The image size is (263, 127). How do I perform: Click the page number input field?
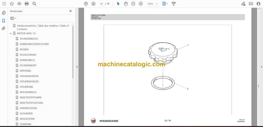pos(102,4)
